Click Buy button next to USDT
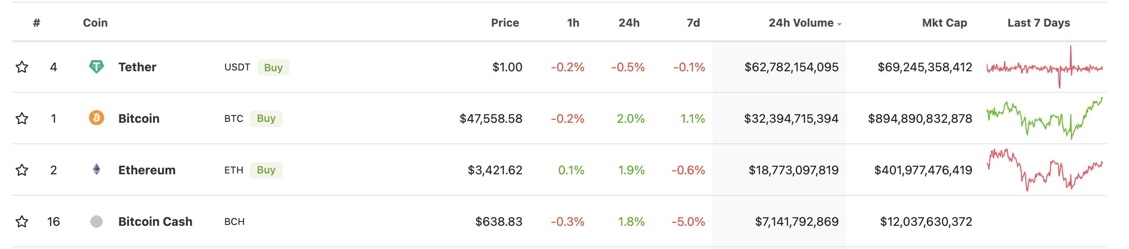1129x249 pixels. pyautogui.click(x=274, y=67)
